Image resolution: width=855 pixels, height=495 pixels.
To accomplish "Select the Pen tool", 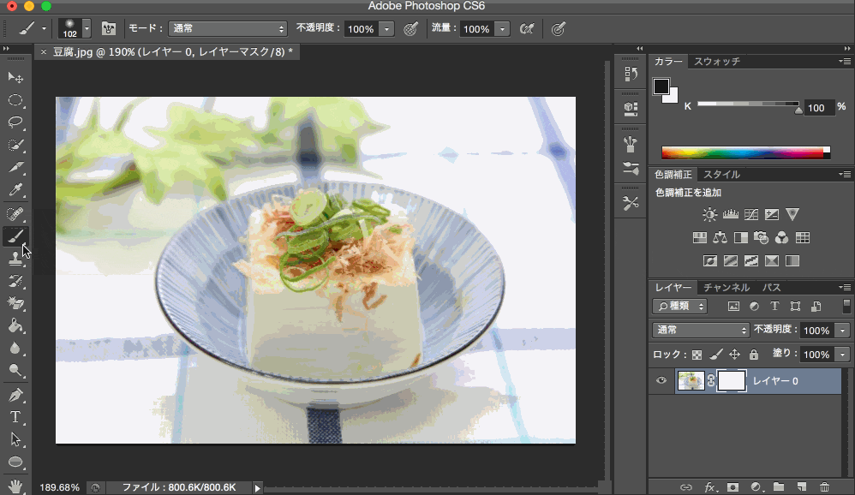I will (x=15, y=395).
